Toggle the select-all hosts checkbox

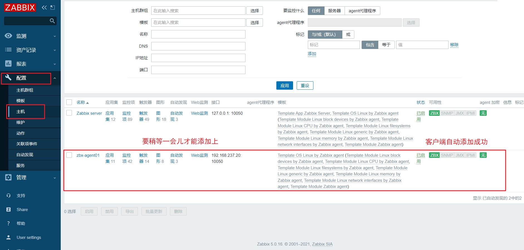click(69, 102)
